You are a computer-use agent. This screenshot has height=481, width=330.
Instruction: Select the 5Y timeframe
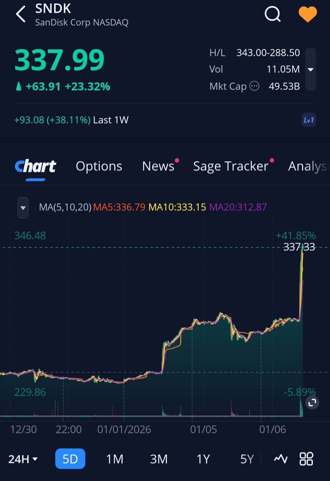point(247,459)
